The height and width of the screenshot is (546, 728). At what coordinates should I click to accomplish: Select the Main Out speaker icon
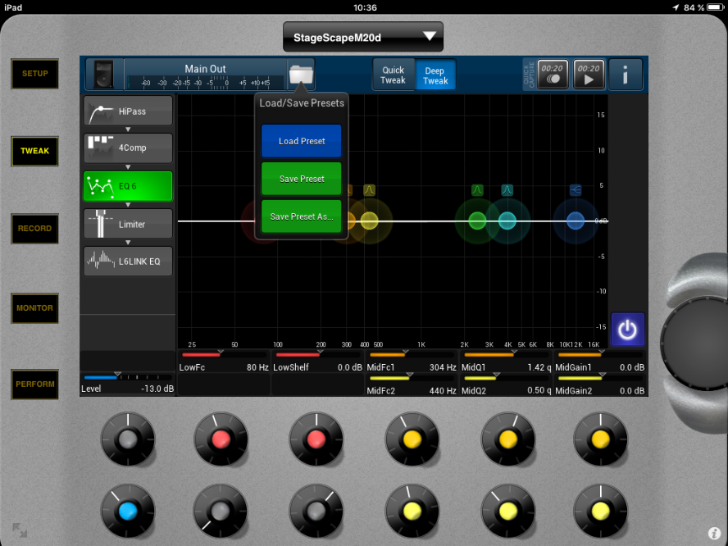tap(103, 75)
